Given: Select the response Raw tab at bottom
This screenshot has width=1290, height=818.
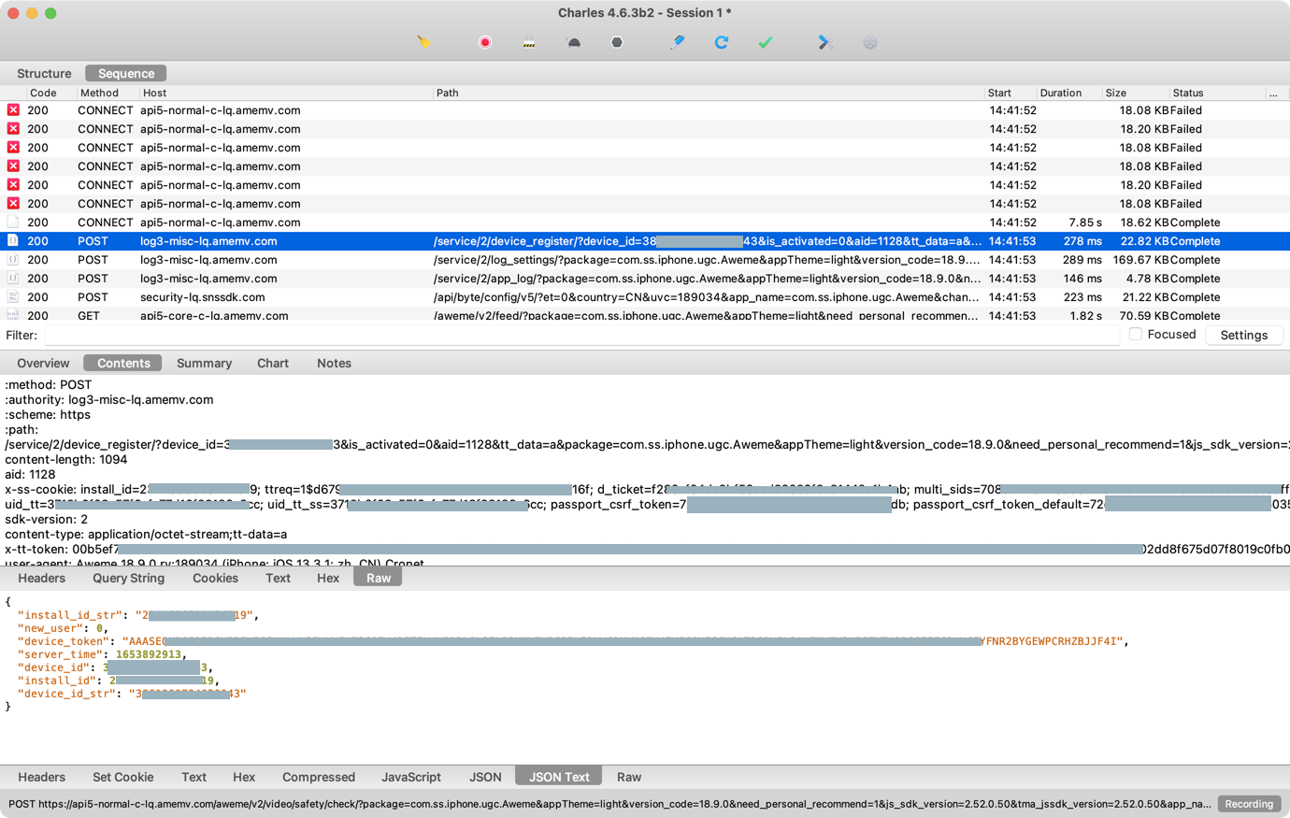Looking at the screenshot, I should [629, 777].
